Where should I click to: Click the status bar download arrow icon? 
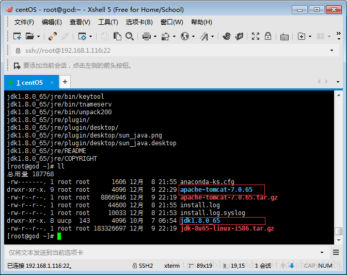[x=291, y=266]
